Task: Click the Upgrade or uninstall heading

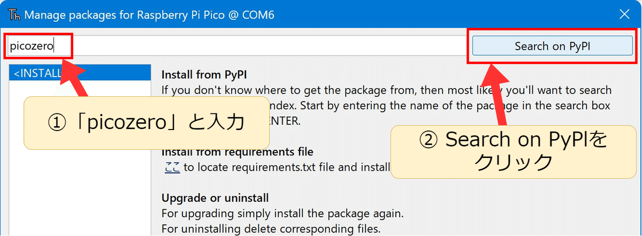Action: [x=215, y=198]
